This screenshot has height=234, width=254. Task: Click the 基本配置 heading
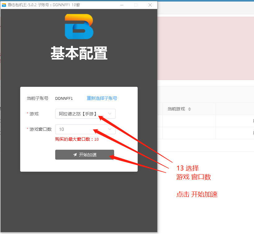point(79,53)
